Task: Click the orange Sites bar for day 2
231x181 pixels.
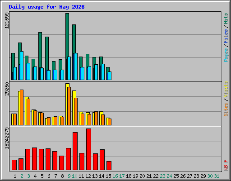Action: point(22,108)
